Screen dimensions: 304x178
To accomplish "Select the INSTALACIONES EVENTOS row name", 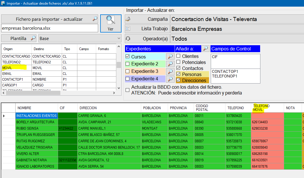I will pos(36,116).
